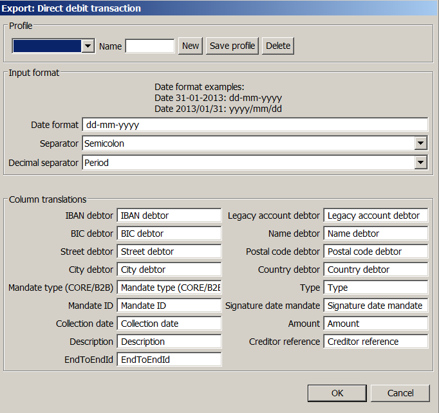Click the New profile button
This screenshot has width=439, height=413.
point(191,46)
